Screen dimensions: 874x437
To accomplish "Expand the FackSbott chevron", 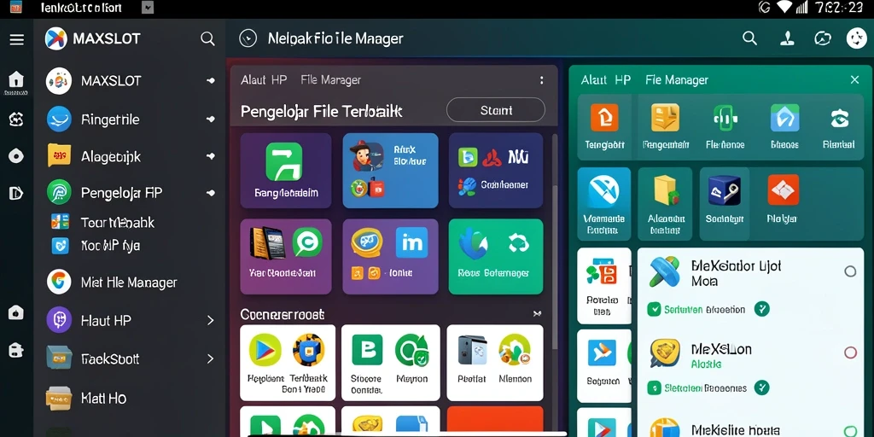I will tap(210, 358).
